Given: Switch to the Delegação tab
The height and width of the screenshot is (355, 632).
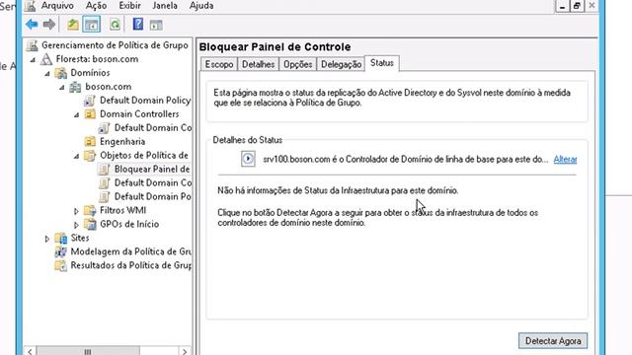Looking at the screenshot, I should 341,64.
